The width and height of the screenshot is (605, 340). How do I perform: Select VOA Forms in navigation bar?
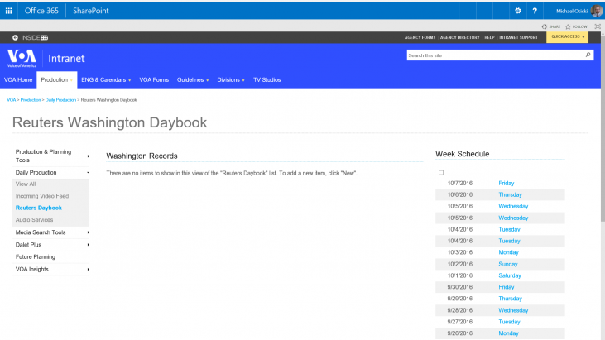click(154, 80)
